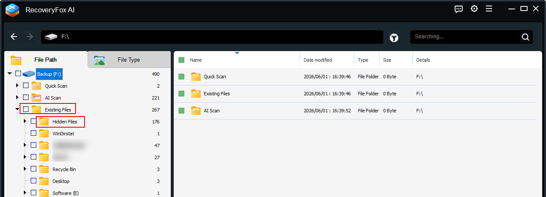Click the Existing Files folder icon in list
The height and width of the screenshot is (197, 546).
(196, 94)
